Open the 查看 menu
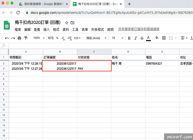193x140 pixels. (x=37, y=29)
